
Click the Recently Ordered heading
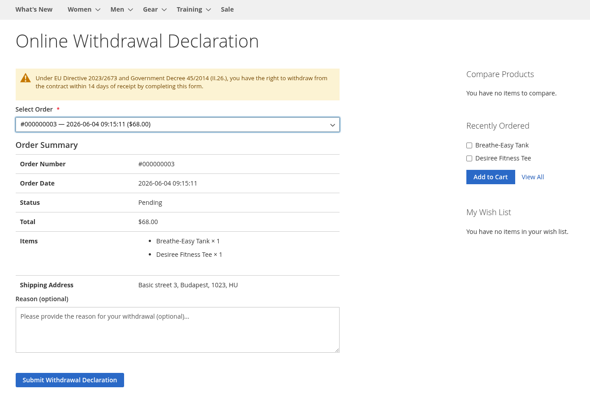tap(498, 126)
